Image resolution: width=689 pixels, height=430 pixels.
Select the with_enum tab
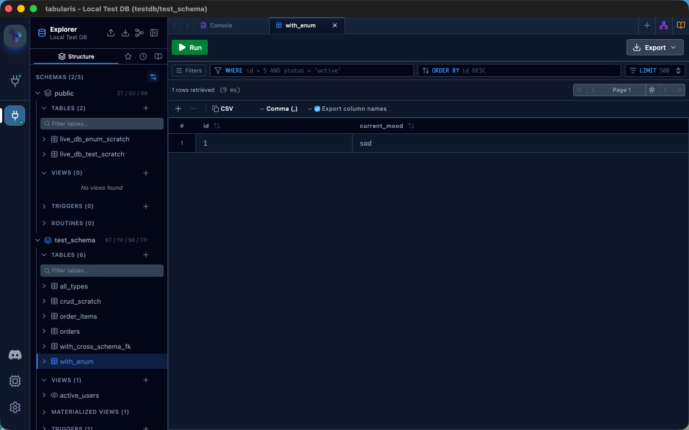coord(300,25)
